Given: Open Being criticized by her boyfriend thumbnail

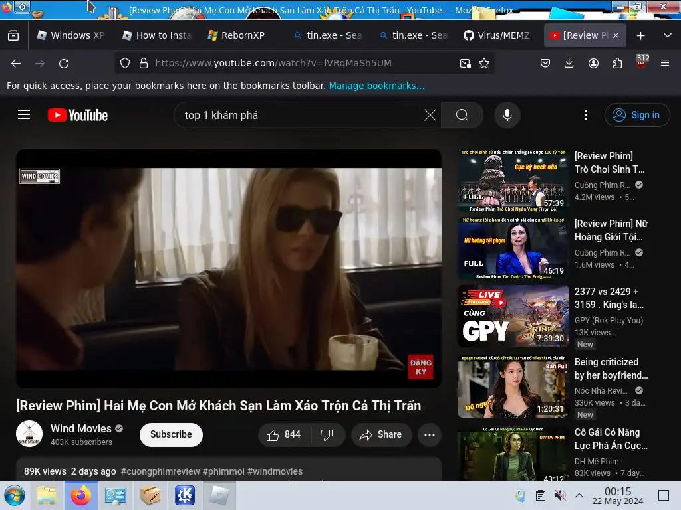Looking at the screenshot, I should click(513, 386).
